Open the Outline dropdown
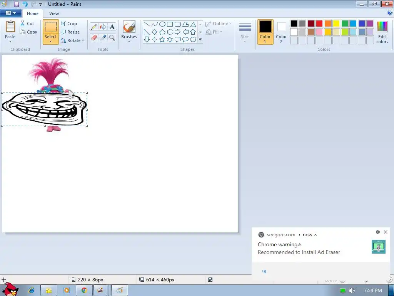 point(219,24)
